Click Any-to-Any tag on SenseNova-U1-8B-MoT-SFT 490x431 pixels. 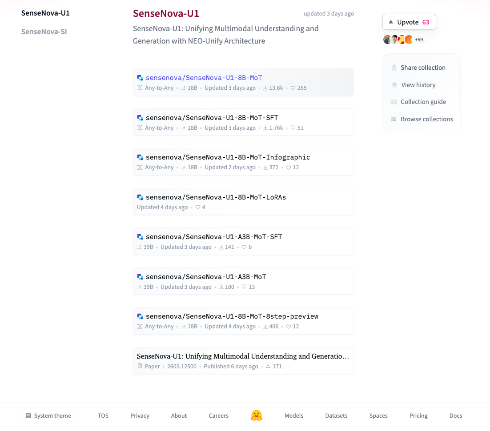click(x=159, y=128)
